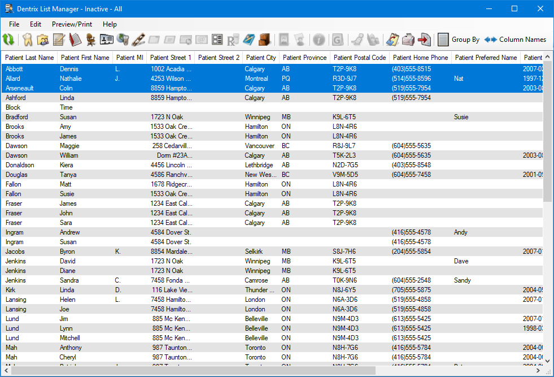Click the chain link icon
The height and width of the screenshot is (377, 554).
pos(138,39)
